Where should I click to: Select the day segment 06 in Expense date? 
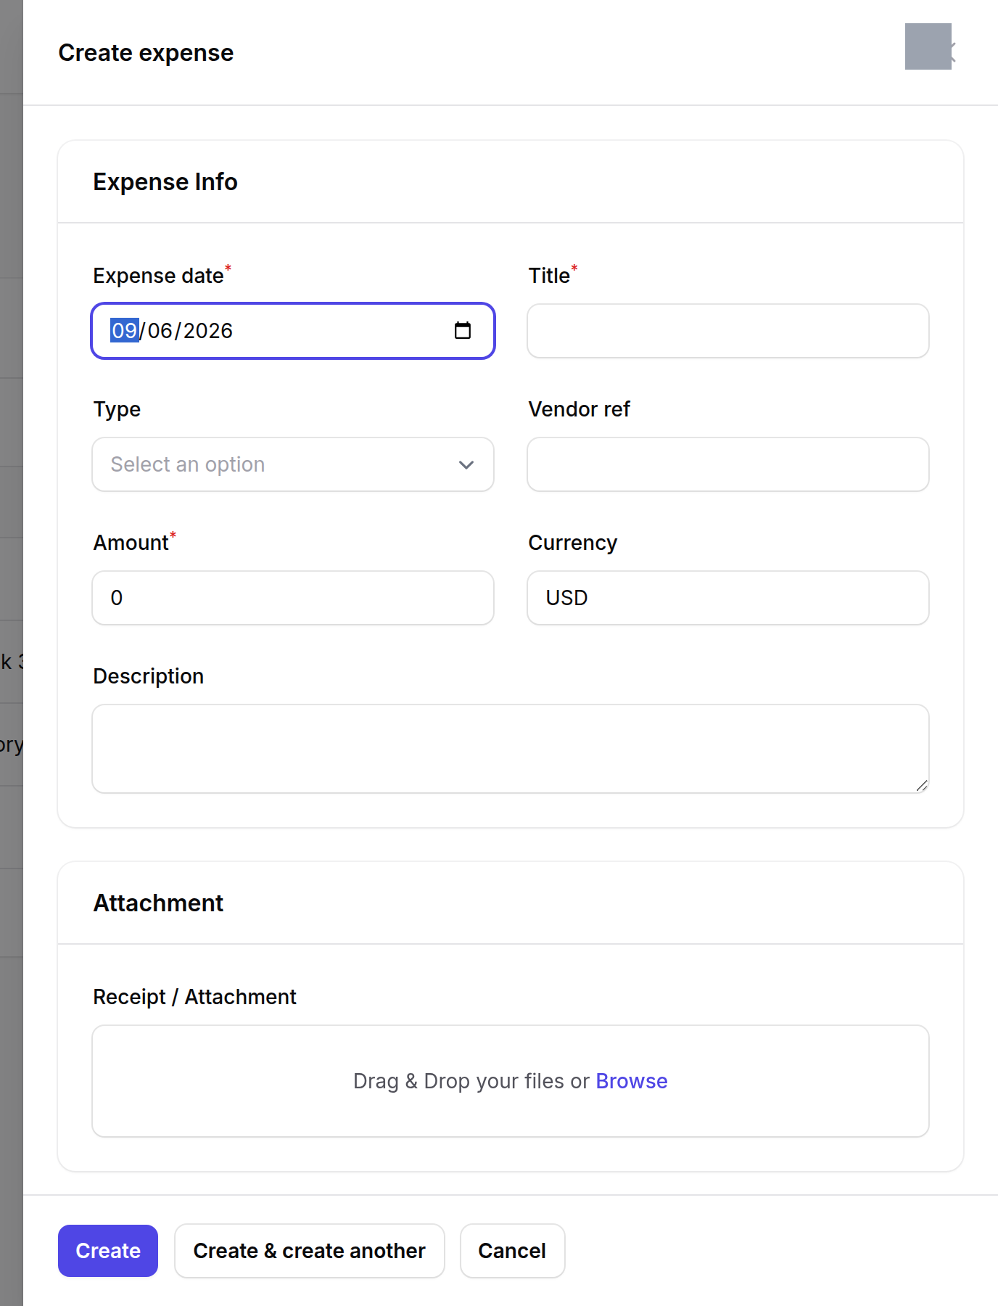point(160,331)
